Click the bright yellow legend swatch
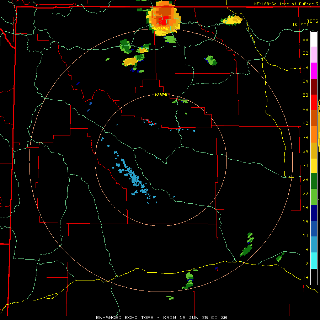 (x=314, y=165)
